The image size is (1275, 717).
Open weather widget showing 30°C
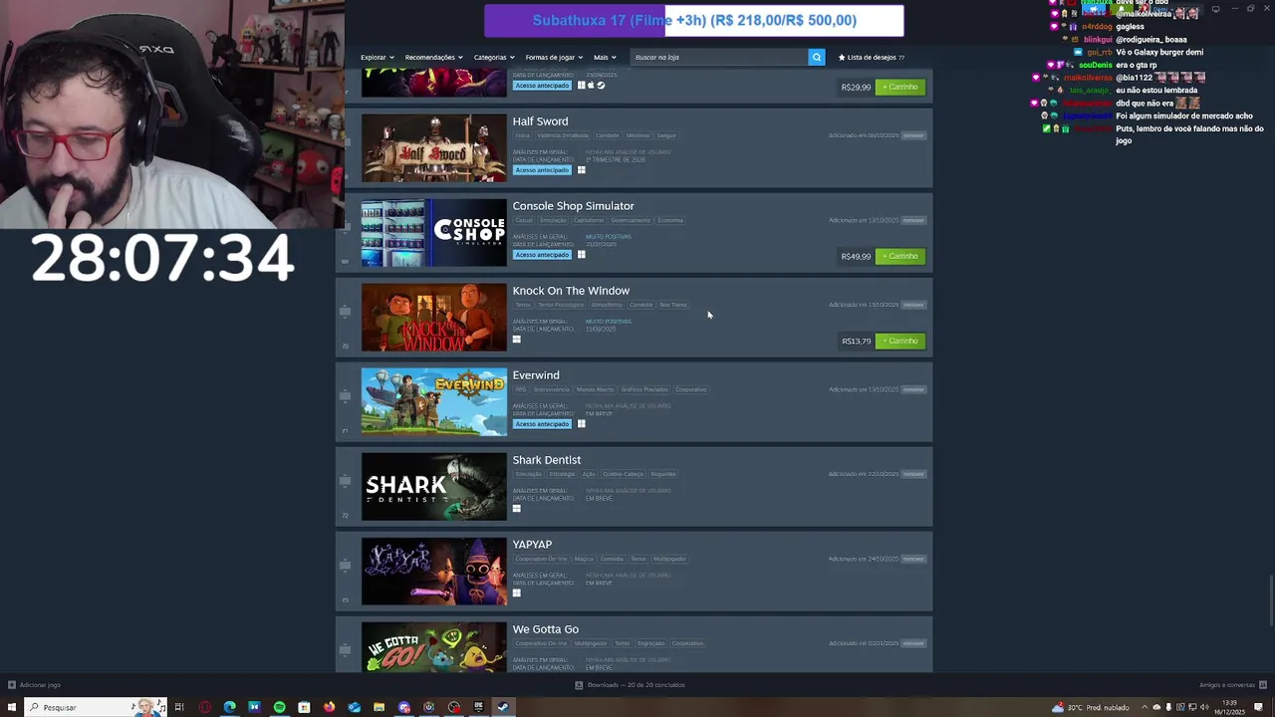1090,707
